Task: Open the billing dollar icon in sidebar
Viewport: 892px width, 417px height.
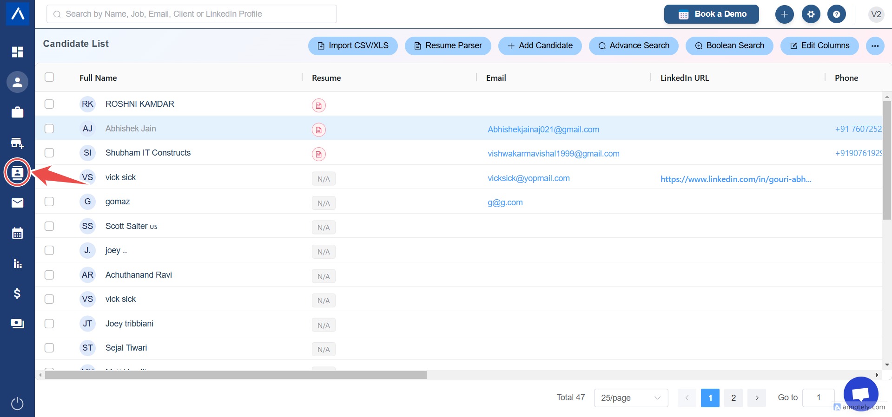Action: 17,293
